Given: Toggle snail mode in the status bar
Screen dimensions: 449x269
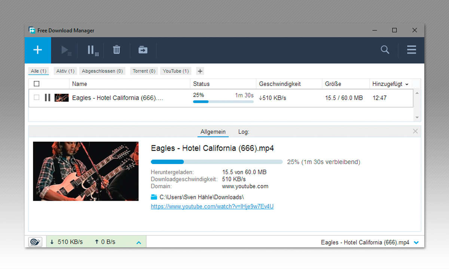Looking at the screenshot, I should pyautogui.click(x=35, y=242).
